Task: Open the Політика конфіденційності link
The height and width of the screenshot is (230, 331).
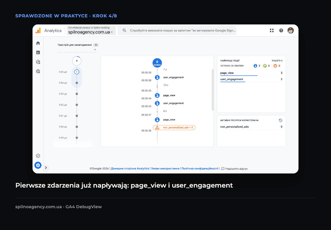Action: [x=200, y=168]
